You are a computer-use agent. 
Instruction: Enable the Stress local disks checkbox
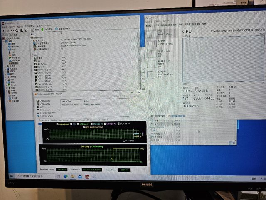click(40, 112)
